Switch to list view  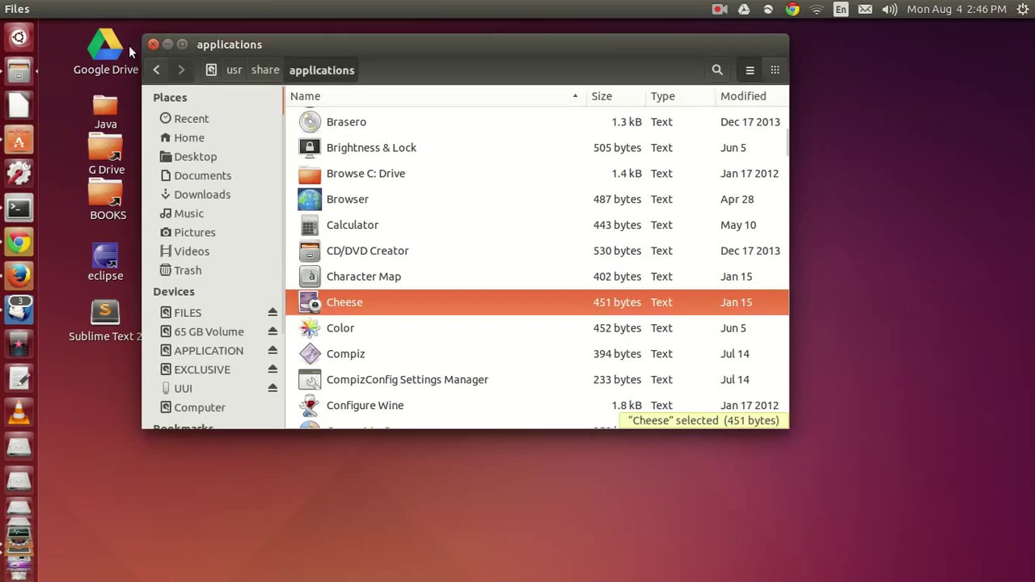(x=750, y=70)
